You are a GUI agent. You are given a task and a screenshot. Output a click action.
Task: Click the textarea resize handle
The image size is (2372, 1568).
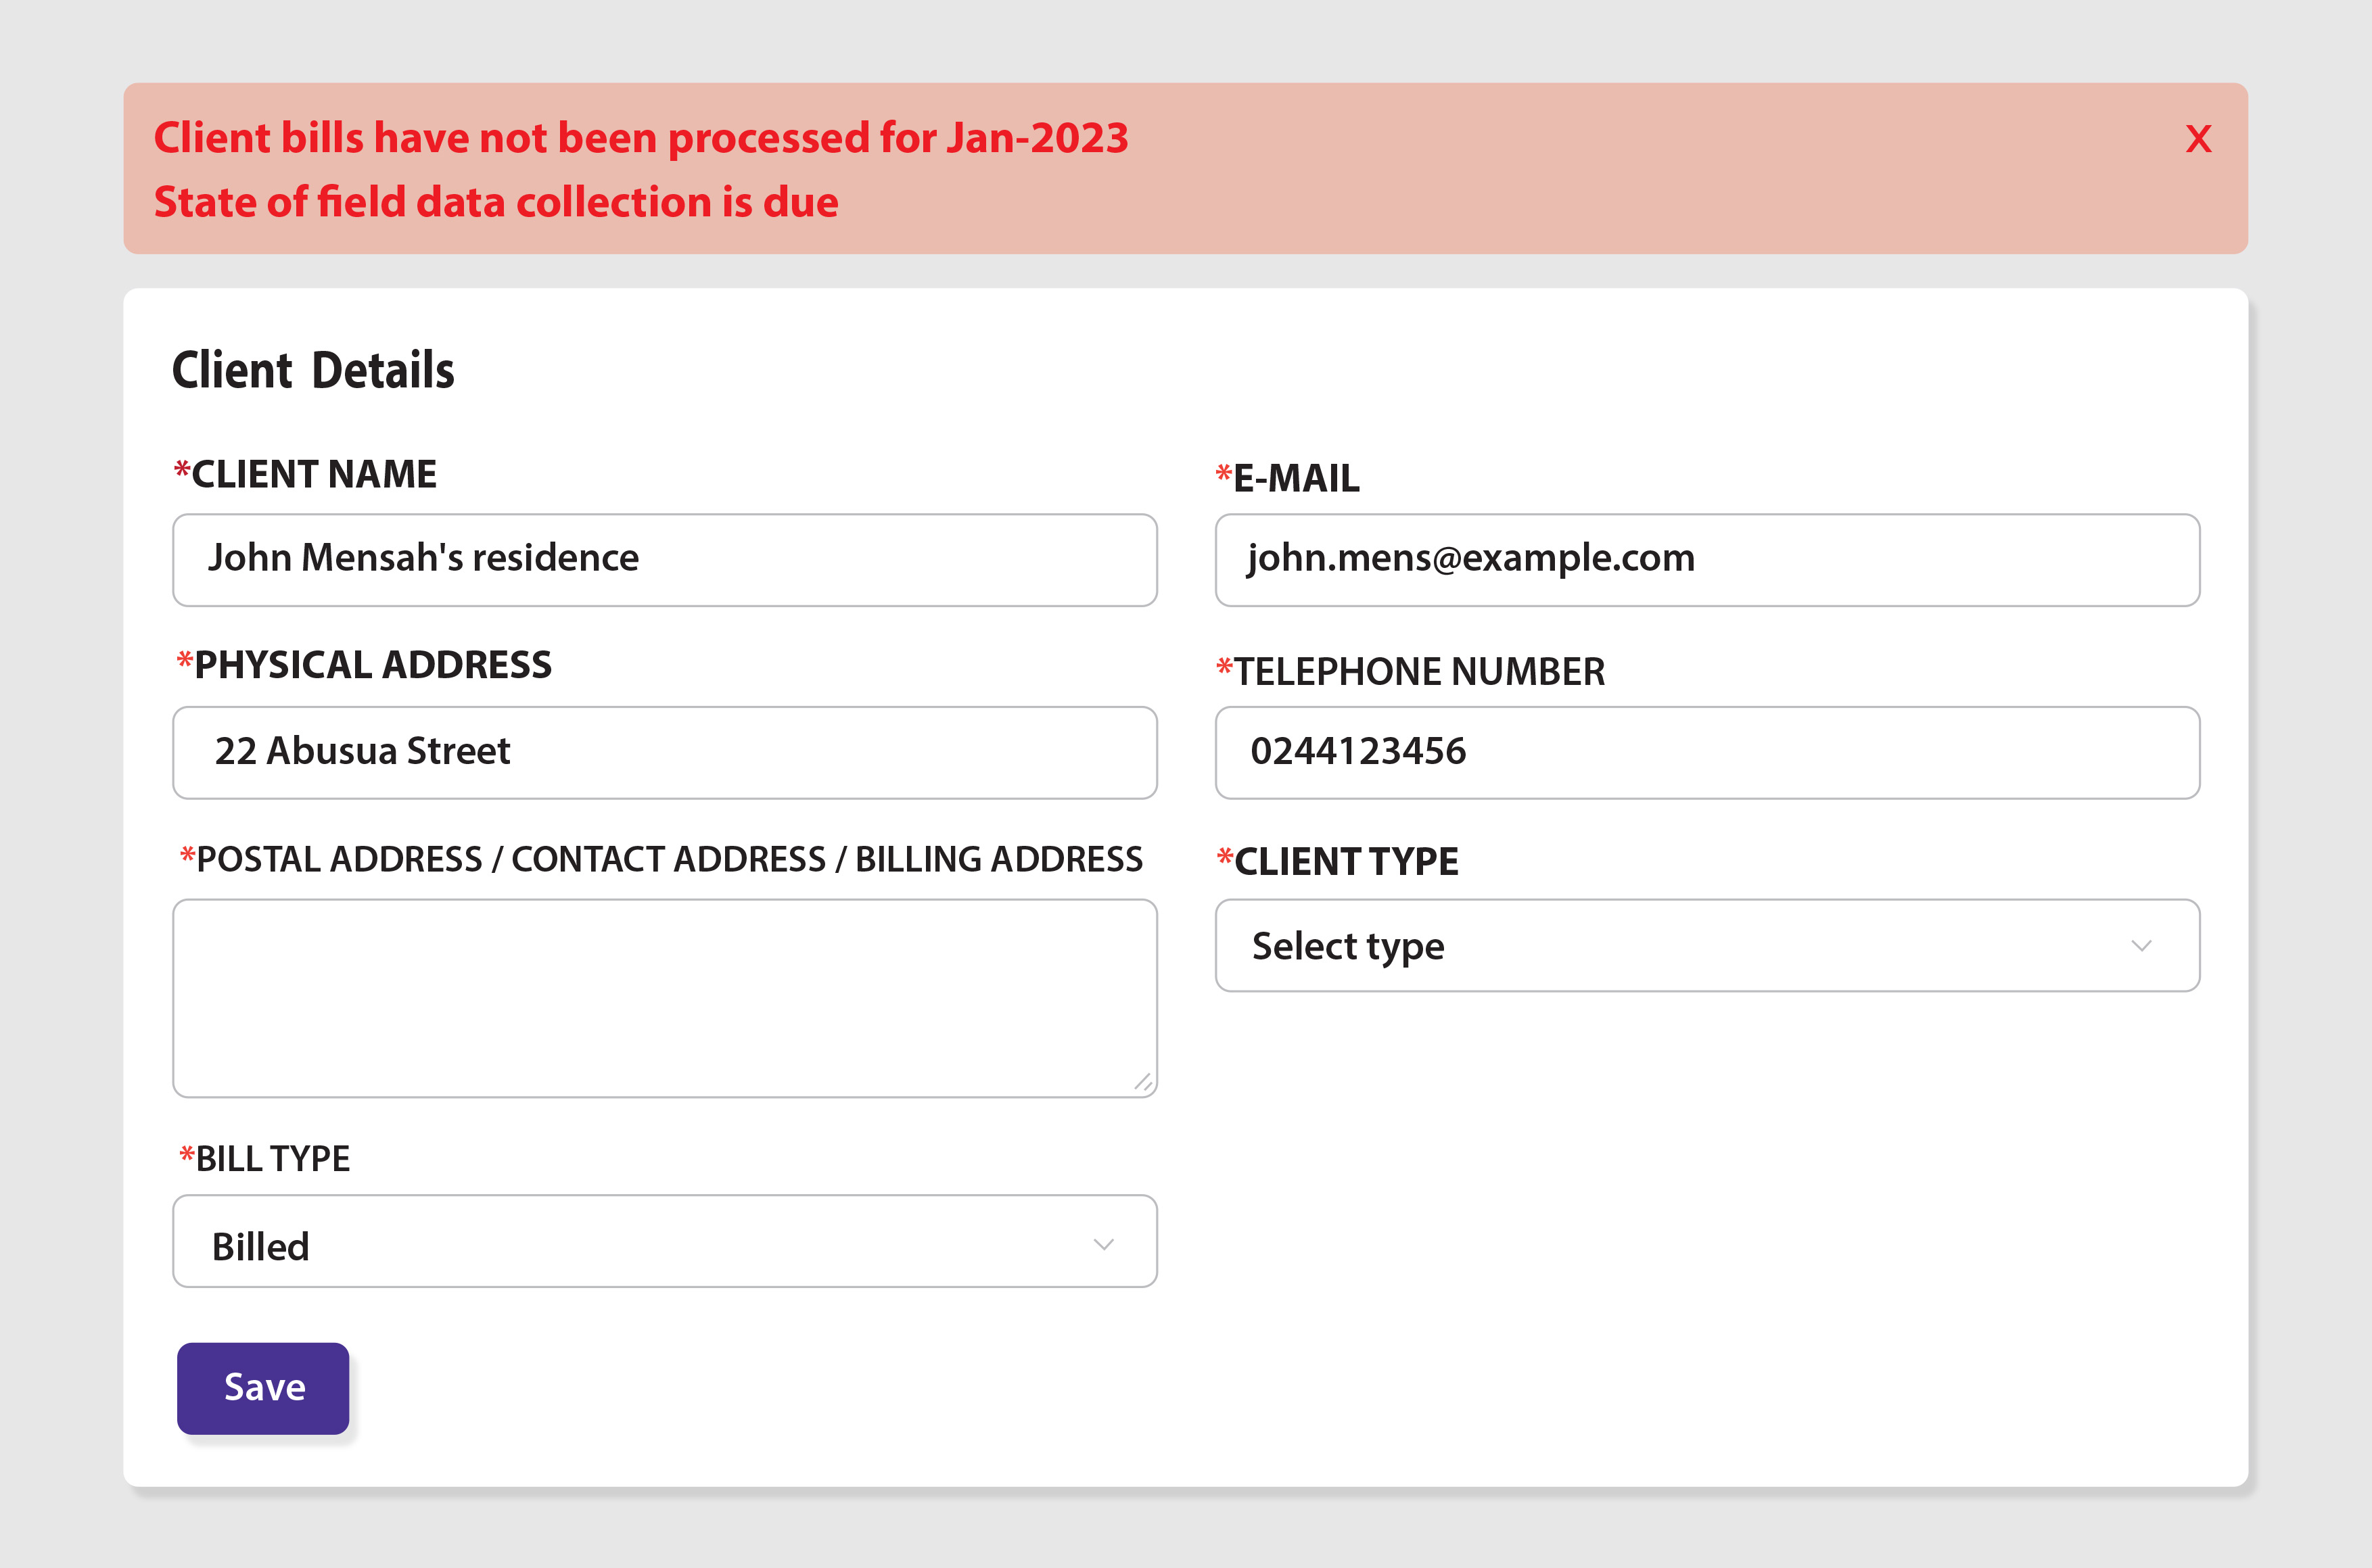coord(1143,1082)
